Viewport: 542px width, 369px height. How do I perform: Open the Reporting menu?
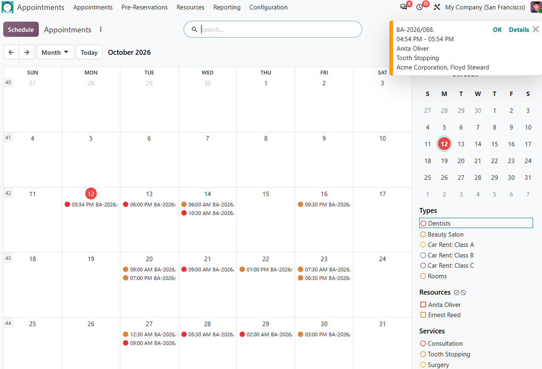click(x=227, y=7)
